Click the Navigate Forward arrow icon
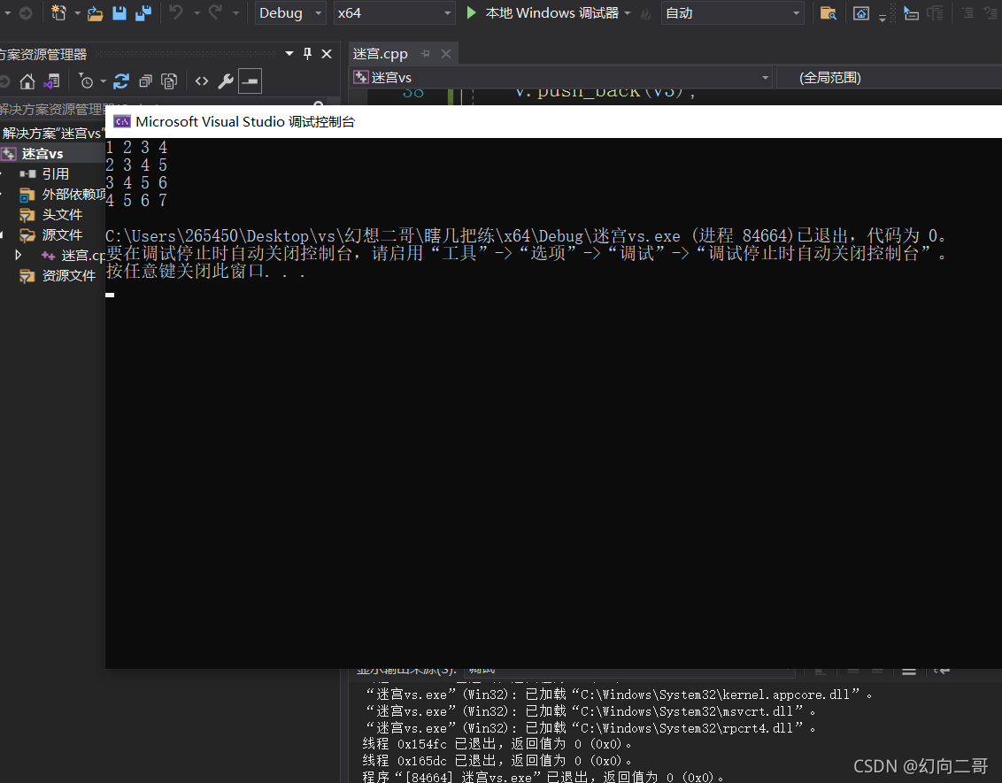This screenshot has height=783, width=1002. point(26,12)
